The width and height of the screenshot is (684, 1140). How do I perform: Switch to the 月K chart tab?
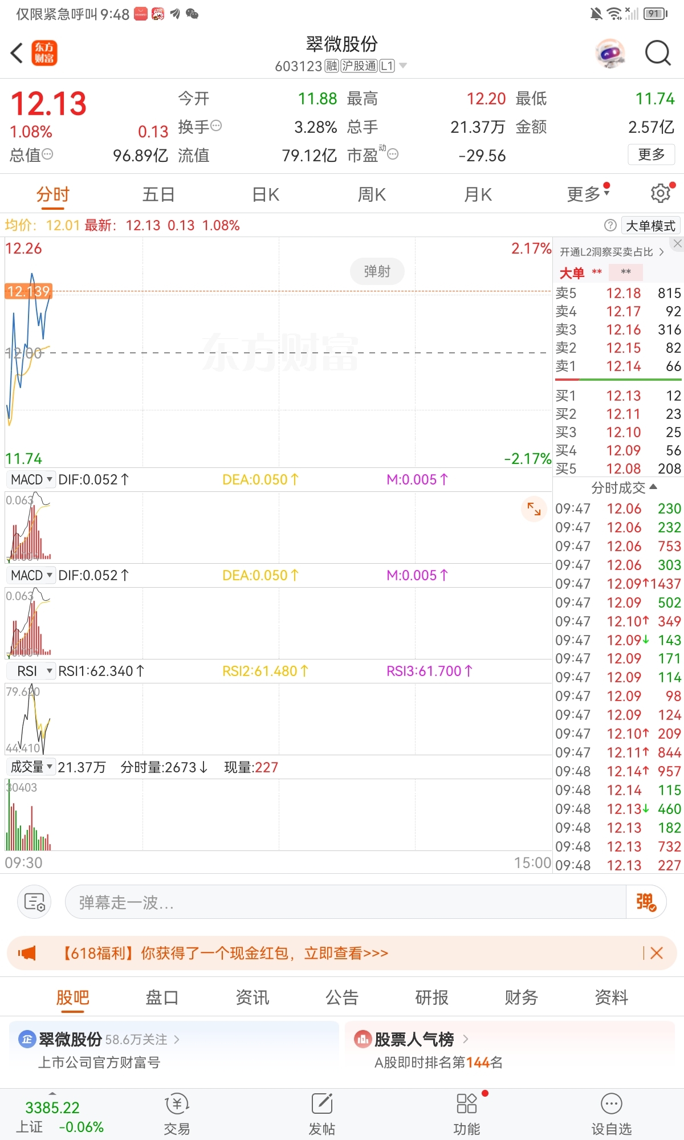[478, 194]
